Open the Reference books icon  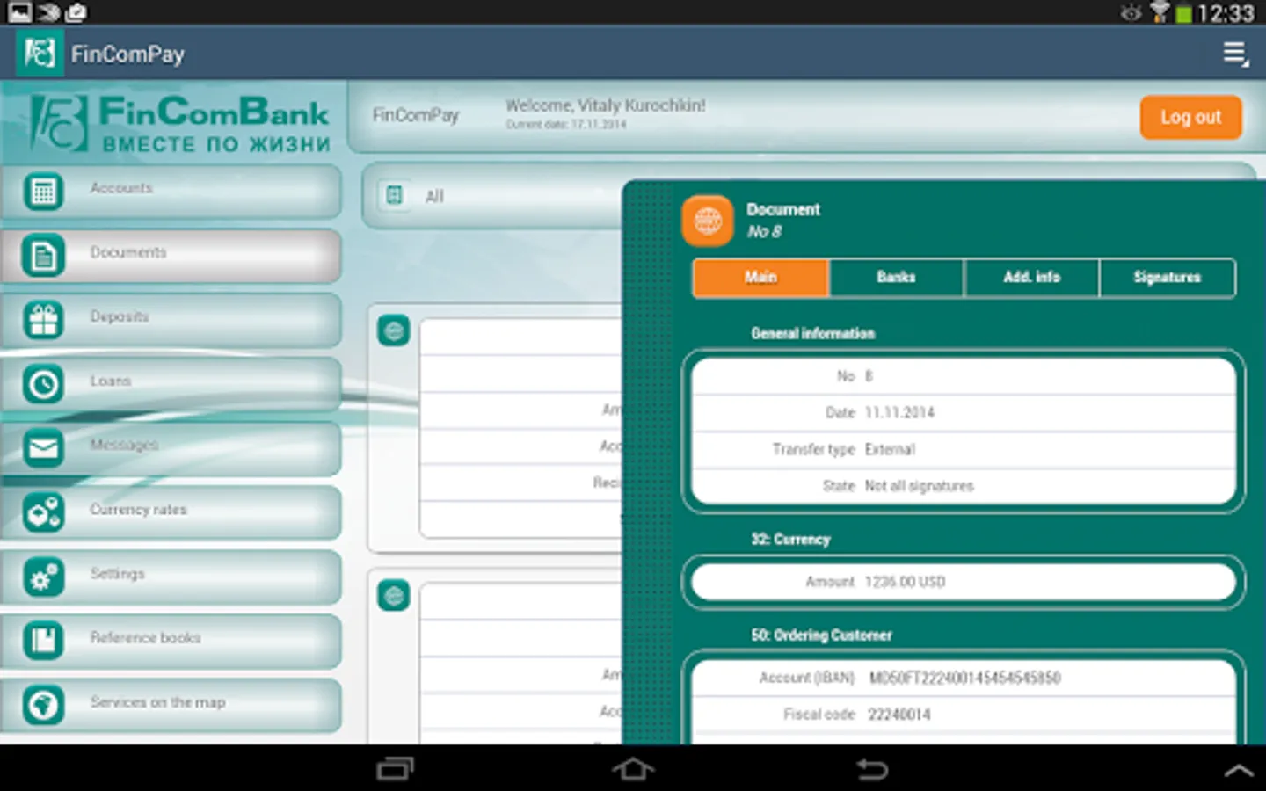pyautogui.click(x=43, y=641)
